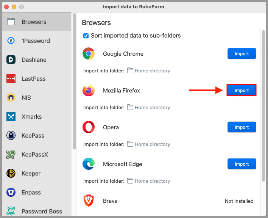The image size is (268, 218).
Task: Open the Xmarks import category
Action: click(x=37, y=116)
